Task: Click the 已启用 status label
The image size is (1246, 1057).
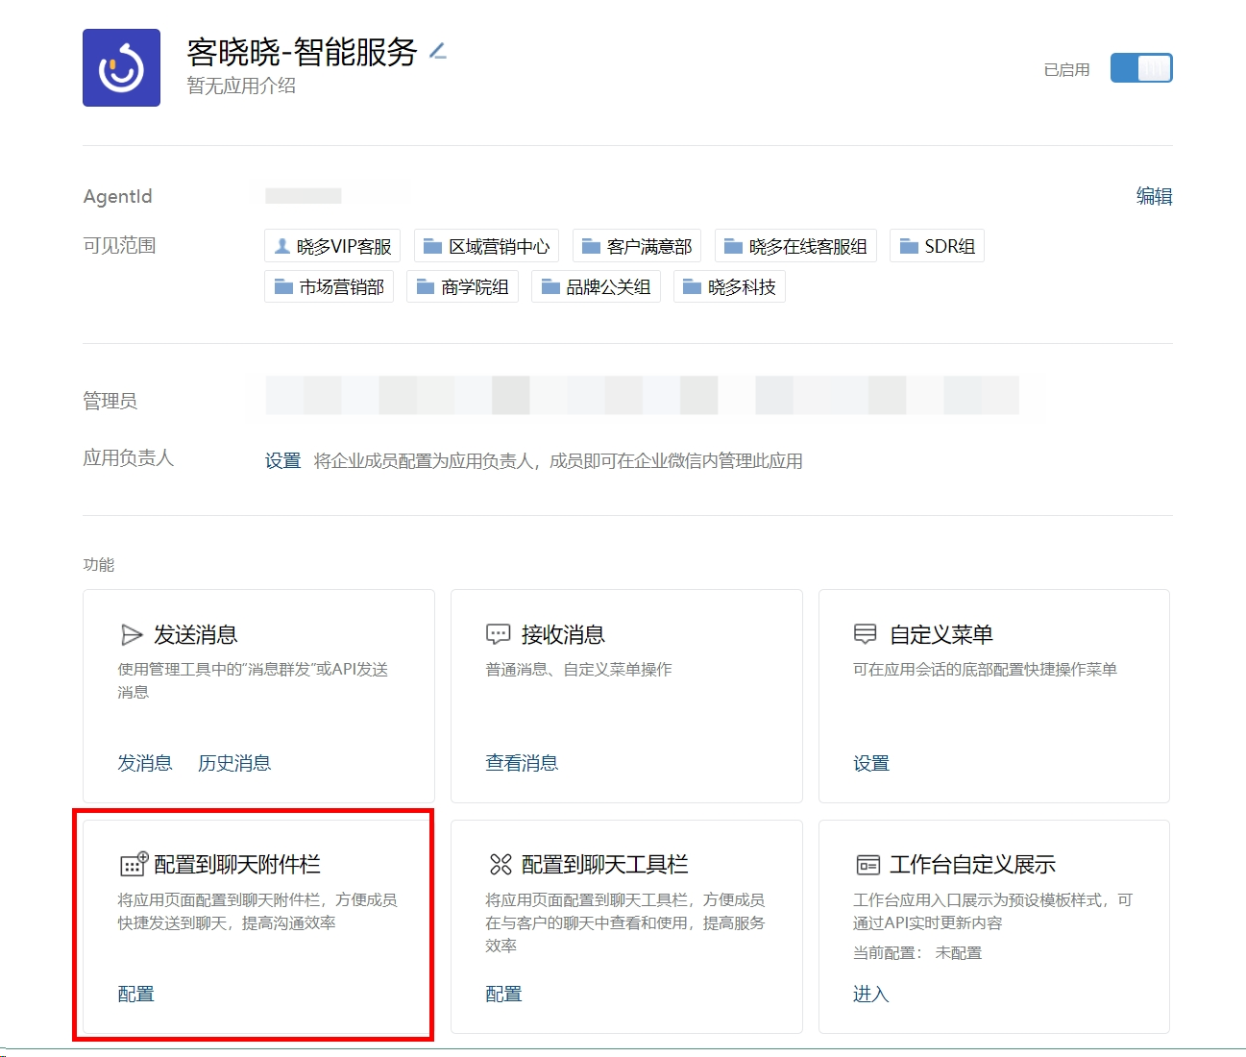Action: click(x=1066, y=69)
